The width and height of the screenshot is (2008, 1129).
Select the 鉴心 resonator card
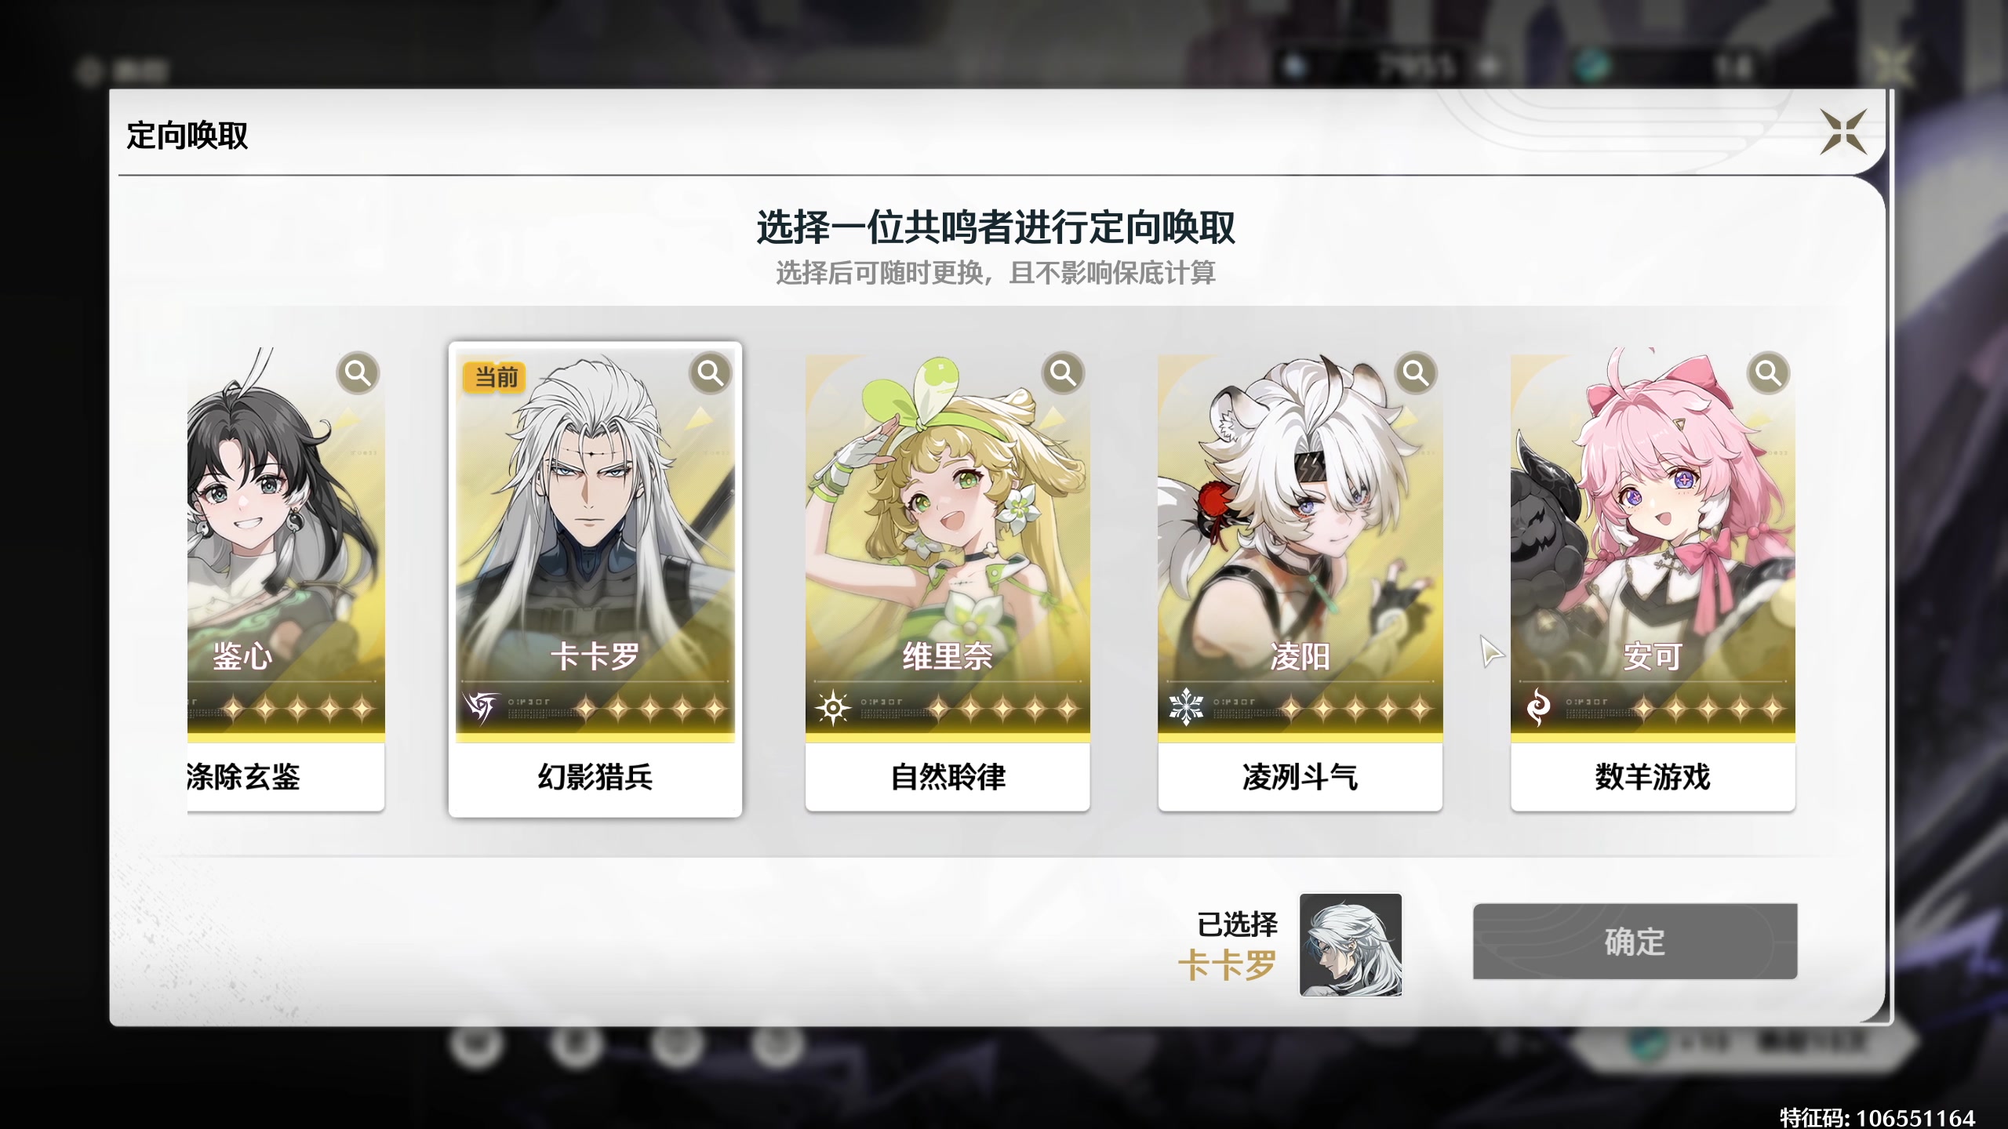coord(286,580)
